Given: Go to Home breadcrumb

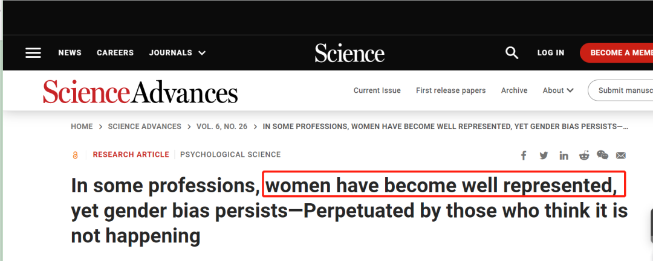Looking at the screenshot, I should (x=82, y=127).
